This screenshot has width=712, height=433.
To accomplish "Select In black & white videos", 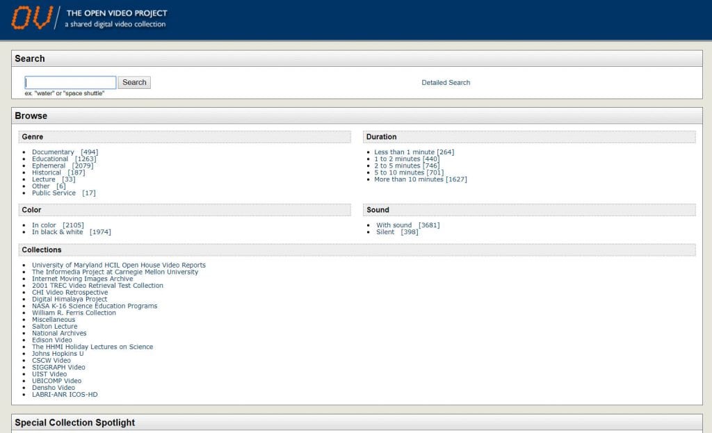I will coord(57,232).
